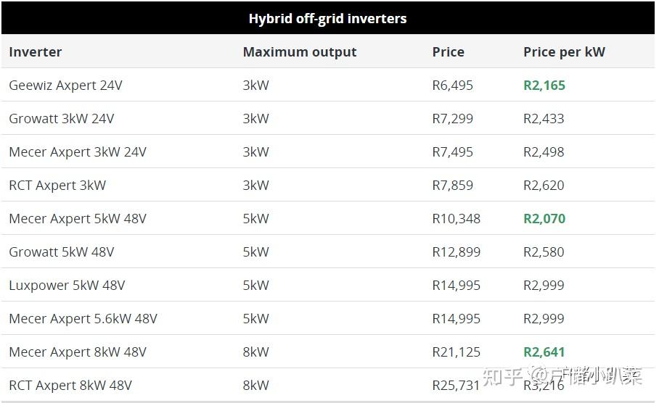Screen dimensions: 659x403
Task: Select the Geewiz Axpert 24V row name
Action: click(x=65, y=85)
